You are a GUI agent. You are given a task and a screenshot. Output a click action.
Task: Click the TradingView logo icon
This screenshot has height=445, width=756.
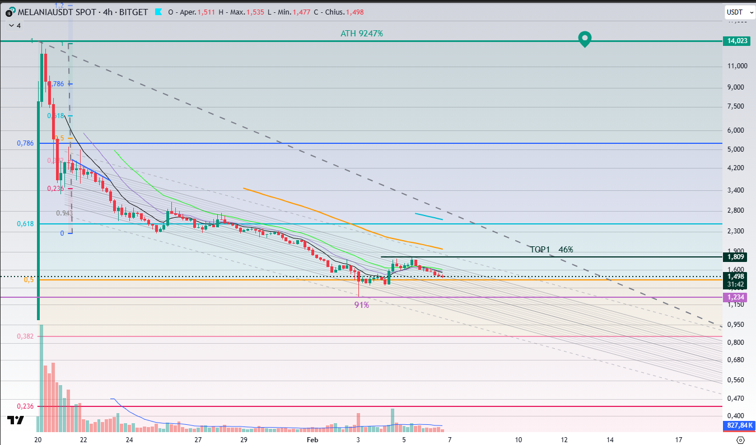(x=16, y=420)
